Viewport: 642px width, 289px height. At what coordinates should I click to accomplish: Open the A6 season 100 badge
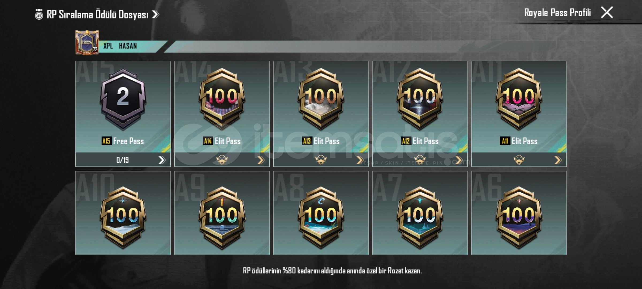click(x=519, y=218)
